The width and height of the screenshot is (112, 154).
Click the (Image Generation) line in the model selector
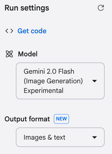point(53,81)
